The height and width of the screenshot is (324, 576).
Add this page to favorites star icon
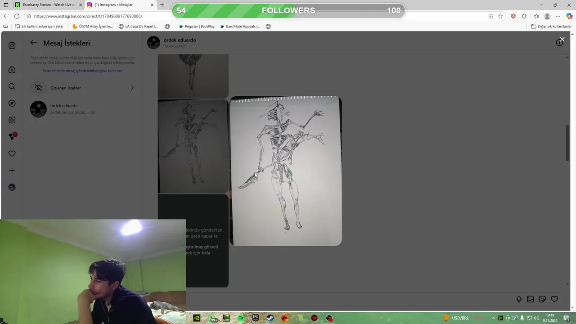pos(500,16)
